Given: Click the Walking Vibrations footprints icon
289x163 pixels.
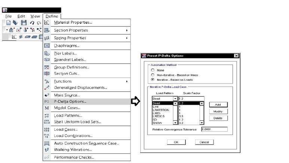Looking at the screenshot, I should tap(47, 150).
